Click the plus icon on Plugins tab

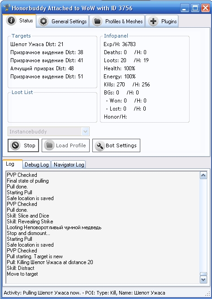(153, 21)
